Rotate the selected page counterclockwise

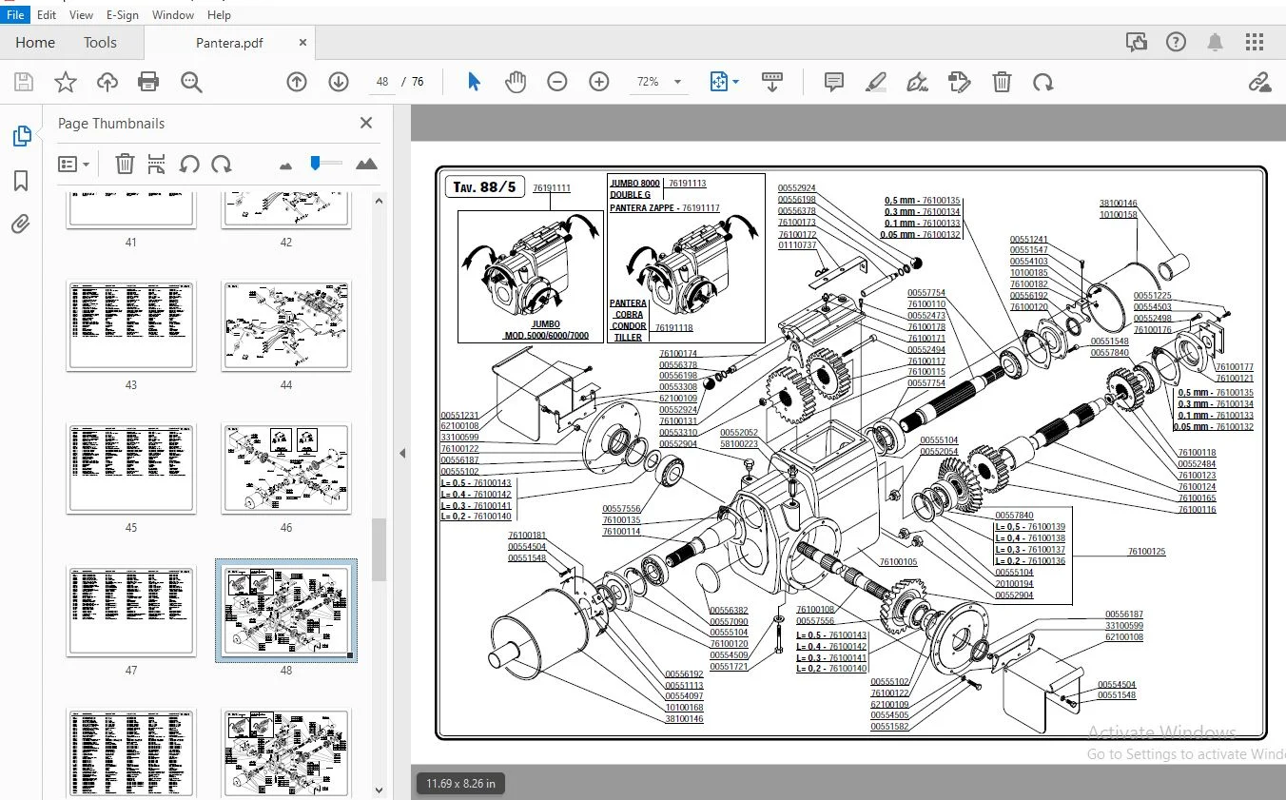pyautogui.click(x=189, y=165)
